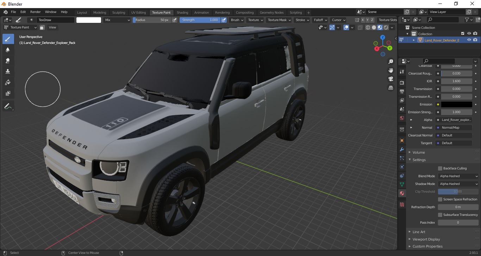Open the Window menu

click(x=51, y=12)
